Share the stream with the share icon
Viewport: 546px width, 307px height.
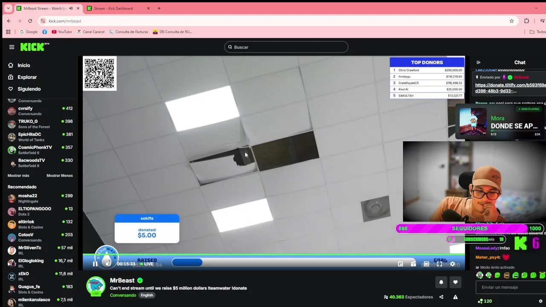441,297
